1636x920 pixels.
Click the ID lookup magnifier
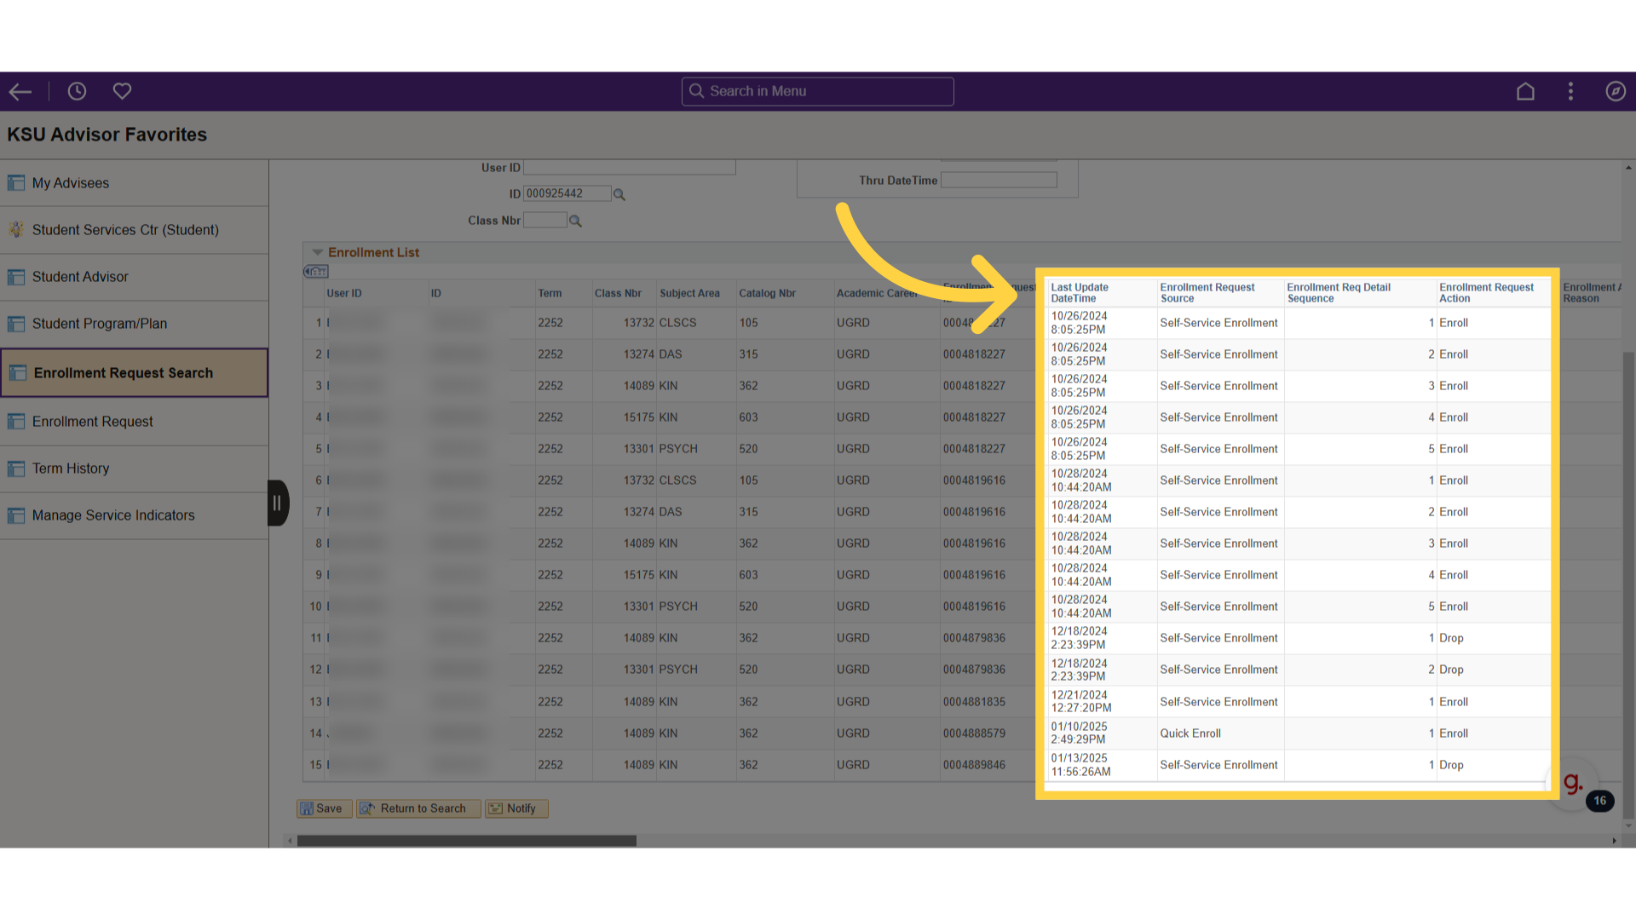click(619, 195)
